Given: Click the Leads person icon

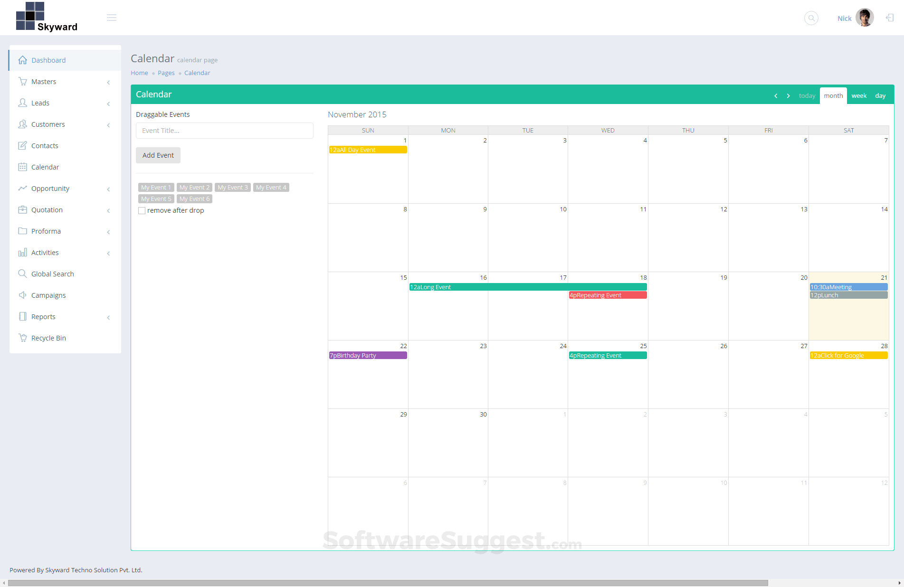Looking at the screenshot, I should [22, 103].
